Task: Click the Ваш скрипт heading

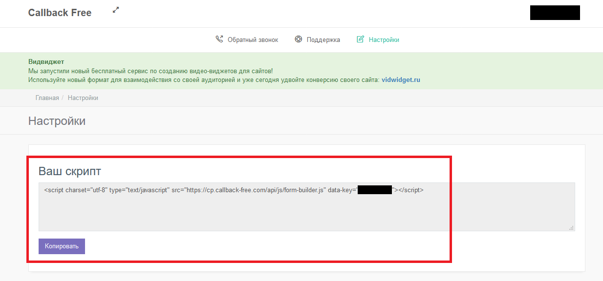Action: (x=70, y=171)
